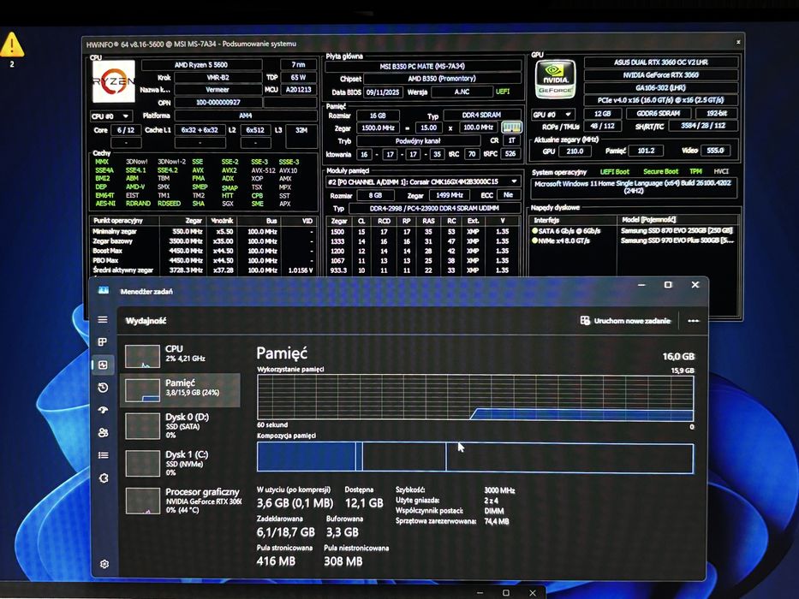Viewport: 799px width, 599px height.
Task: Click the AMD Ryzen 5 5600 name field
Action: (x=200, y=65)
